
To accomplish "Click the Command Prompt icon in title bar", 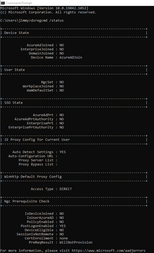I will (3, 3).
